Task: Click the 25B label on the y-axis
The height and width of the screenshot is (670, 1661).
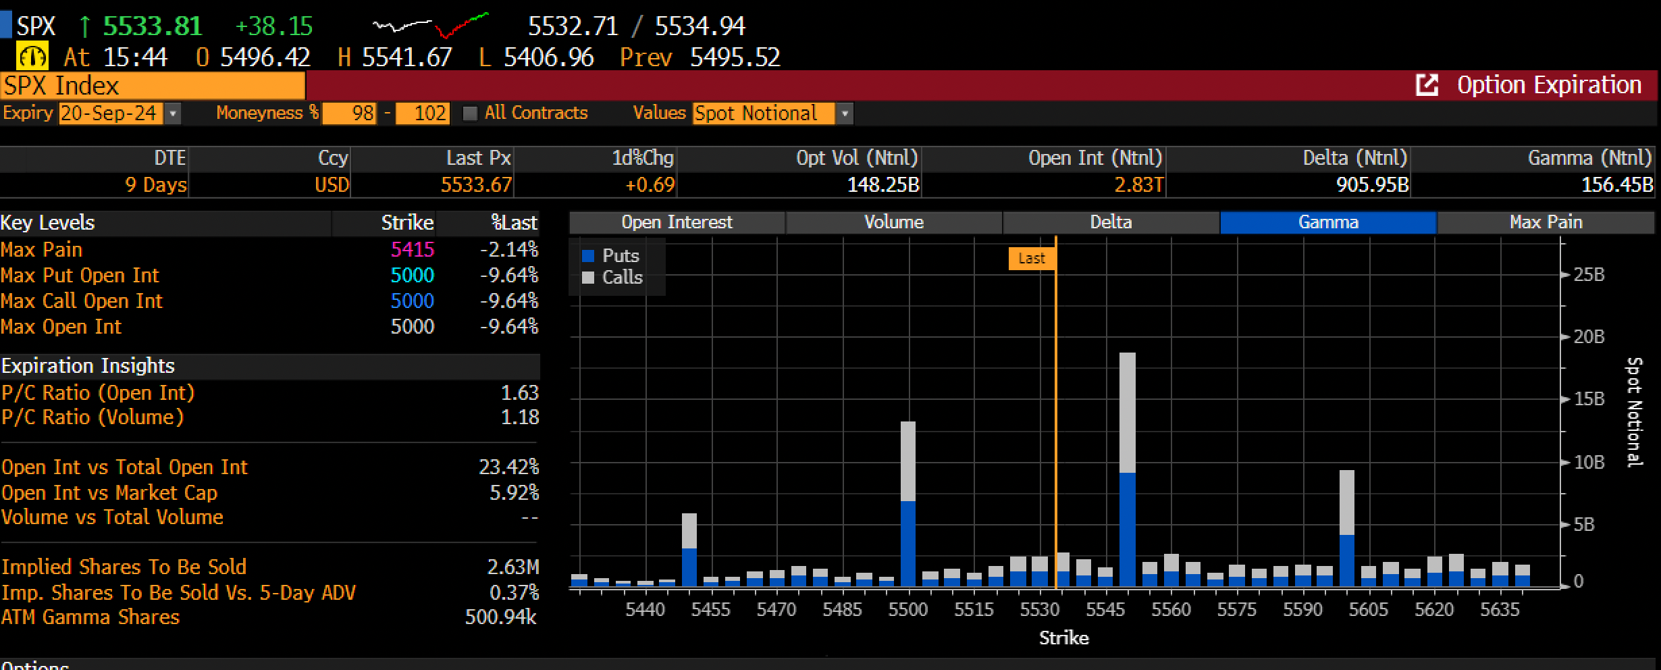Action: tap(1589, 275)
